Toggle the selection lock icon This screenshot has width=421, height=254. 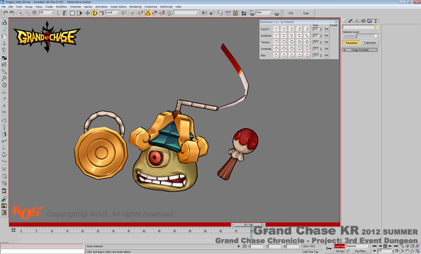(238, 246)
